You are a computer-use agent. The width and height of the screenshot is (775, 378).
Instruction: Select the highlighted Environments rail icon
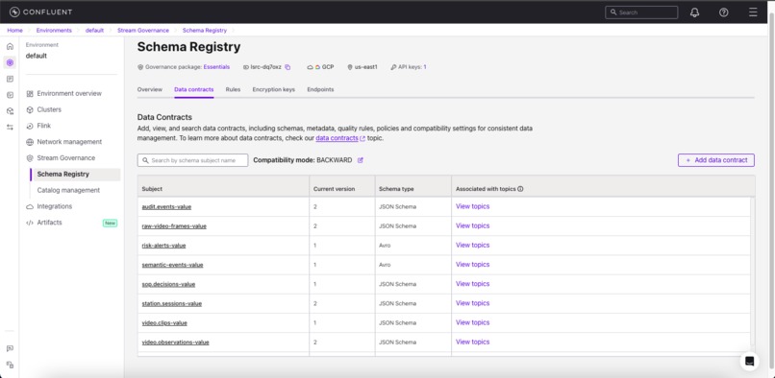[10, 62]
